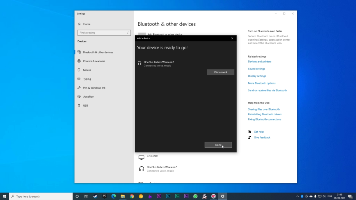Open the red screen recorder taskbar icon
356x200 pixels.
click(213, 196)
